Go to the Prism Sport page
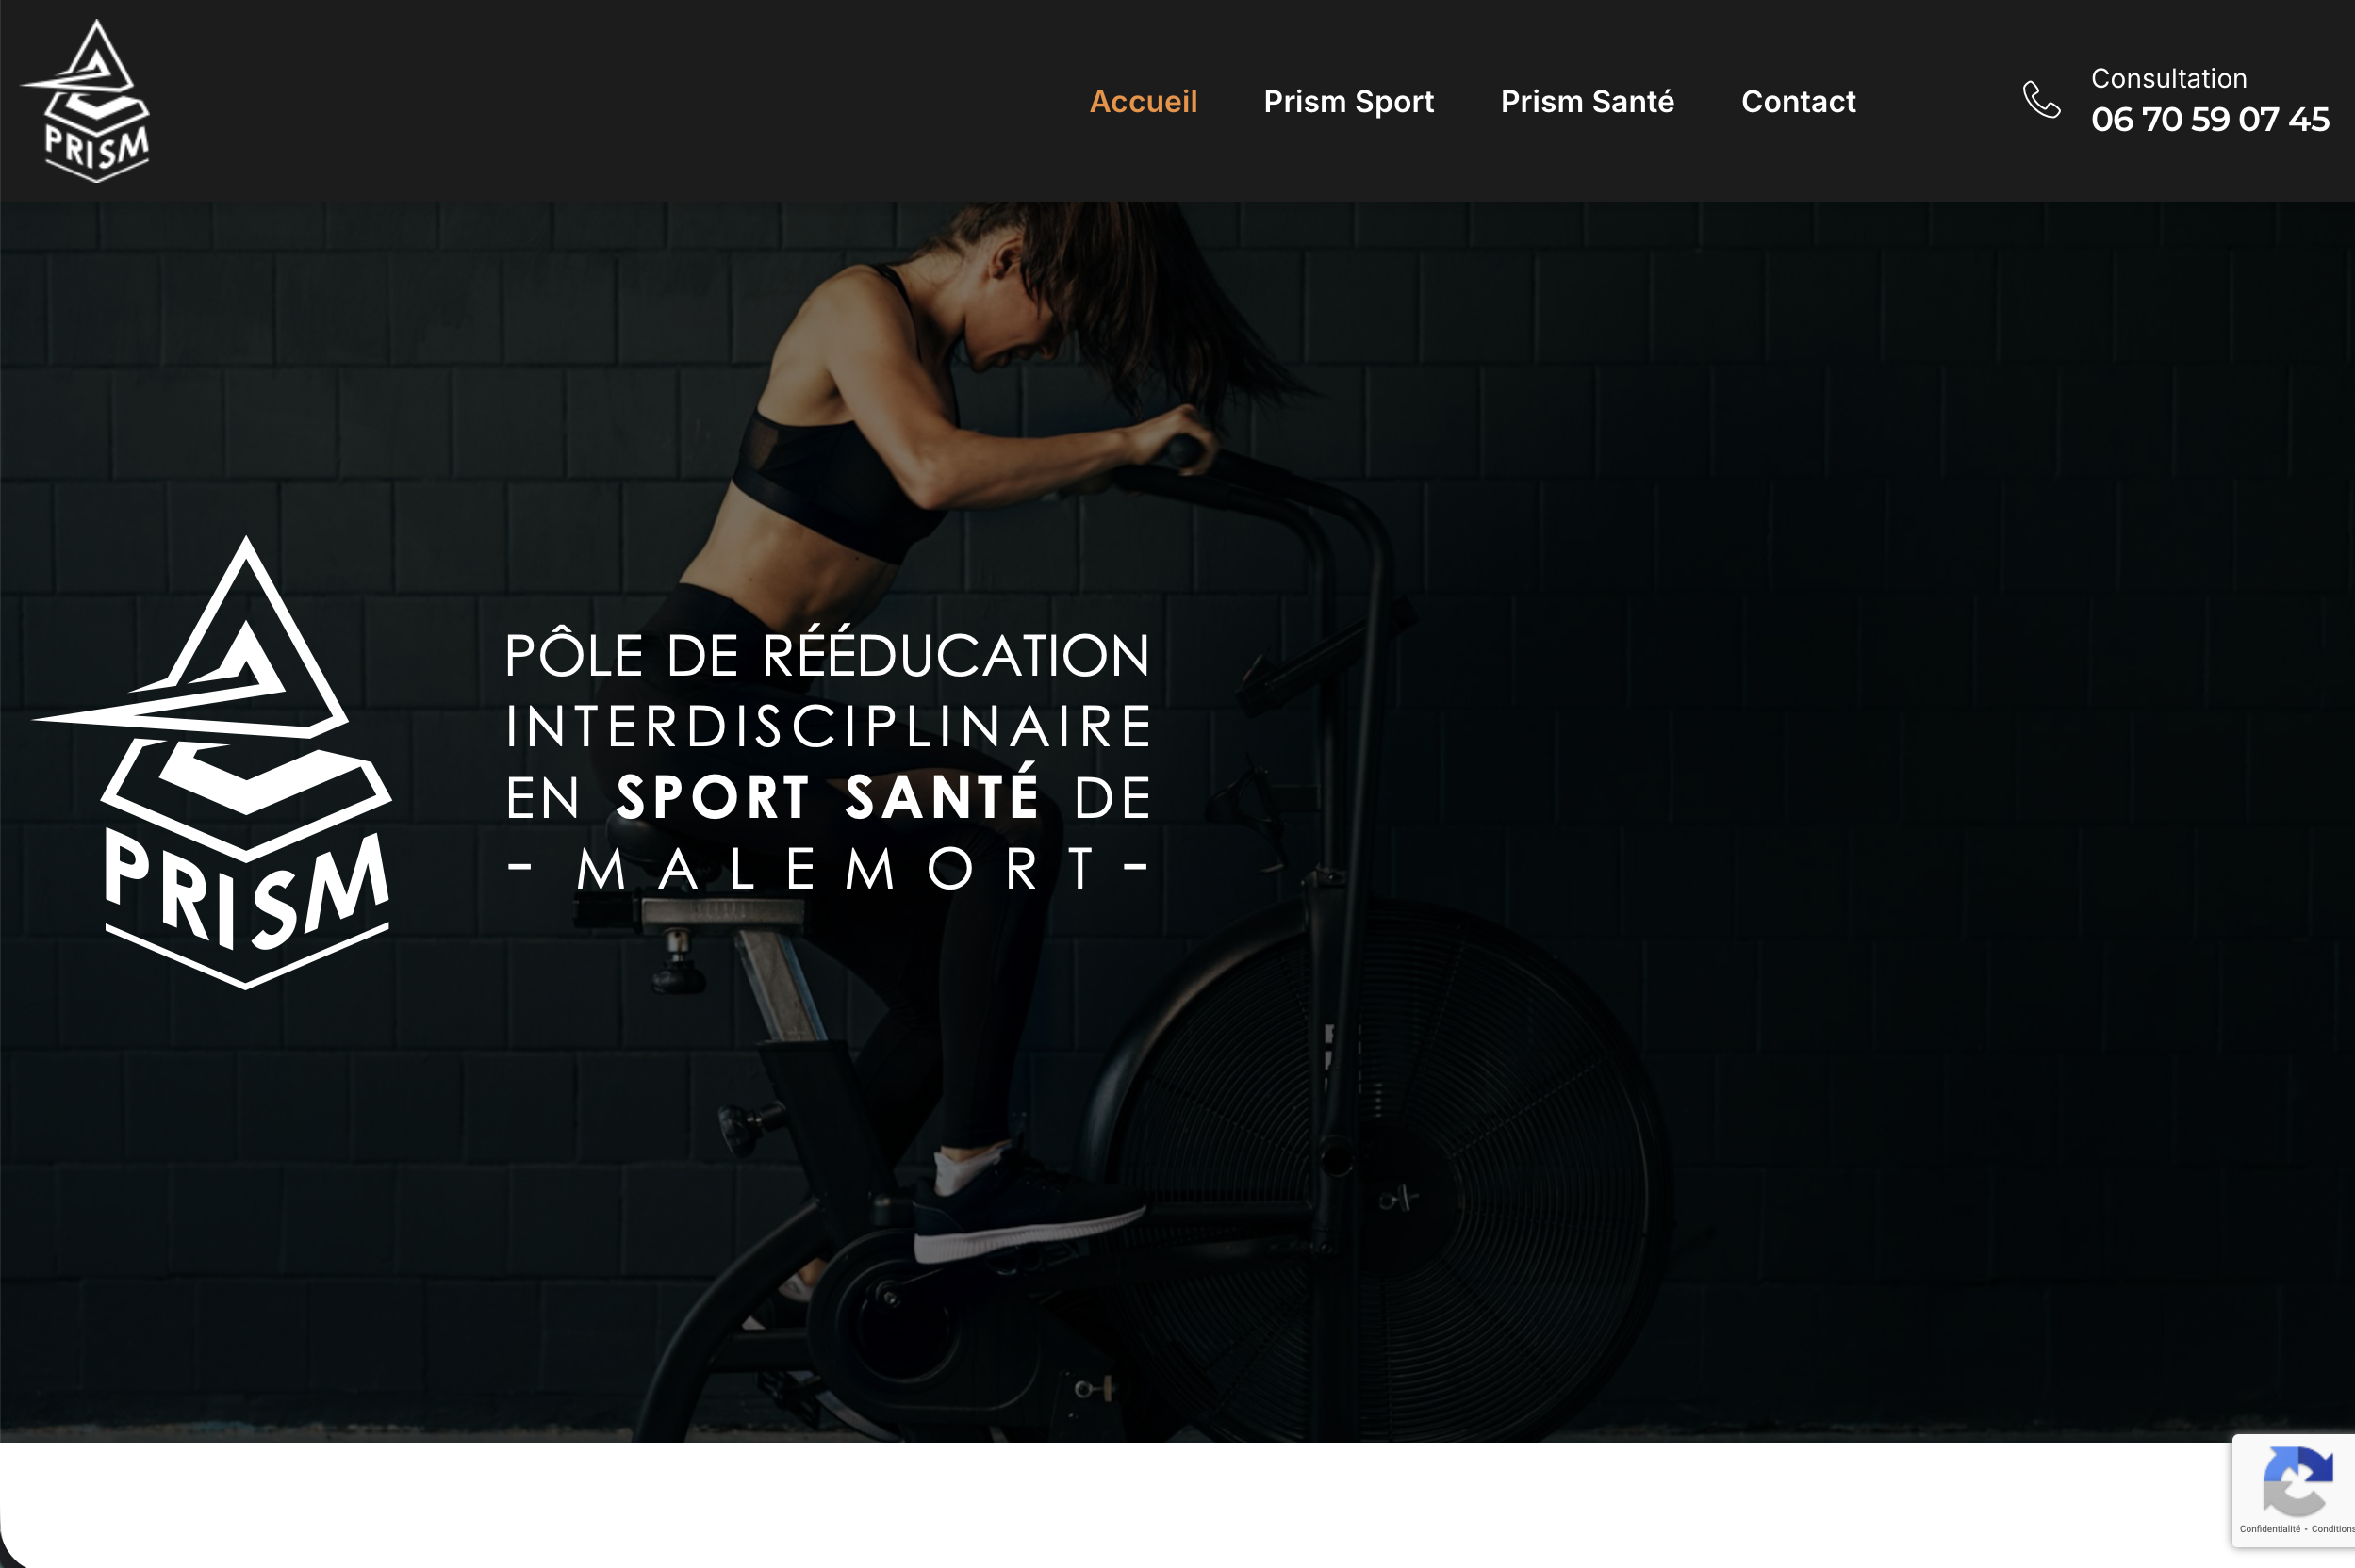This screenshot has height=1568, width=2355. point(1348,102)
